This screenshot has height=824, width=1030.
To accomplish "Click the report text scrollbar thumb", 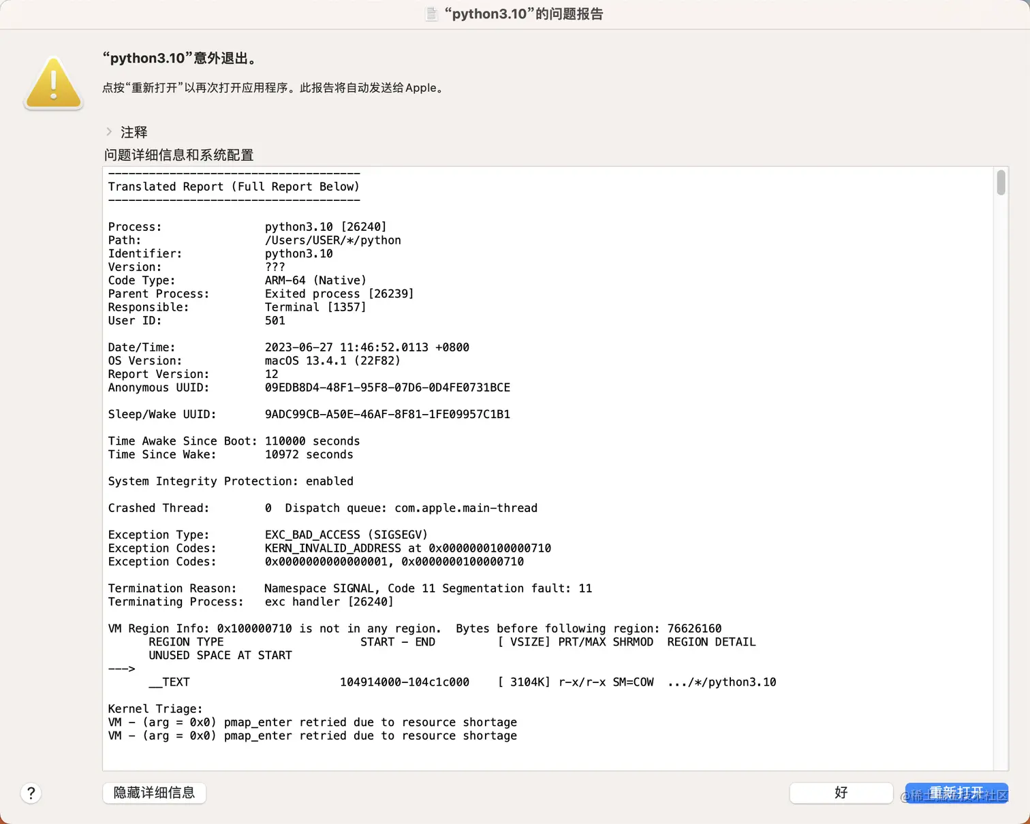I will coord(1001,183).
